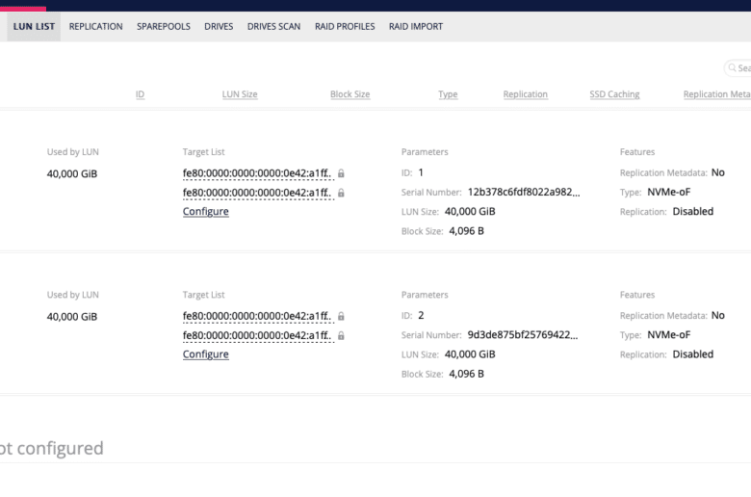Click lock icon on LUN 2 second target
The height and width of the screenshot is (497, 751).
[x=341, y=335]
